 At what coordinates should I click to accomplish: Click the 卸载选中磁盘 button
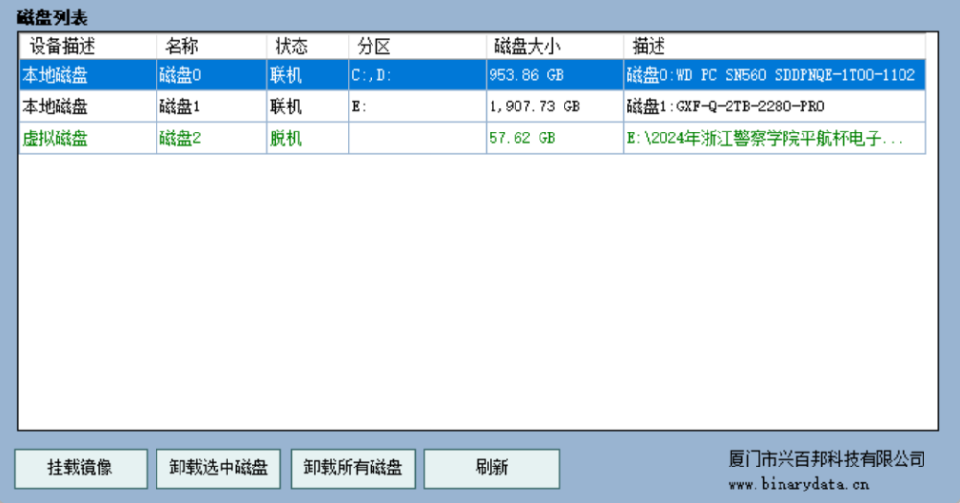218,468
